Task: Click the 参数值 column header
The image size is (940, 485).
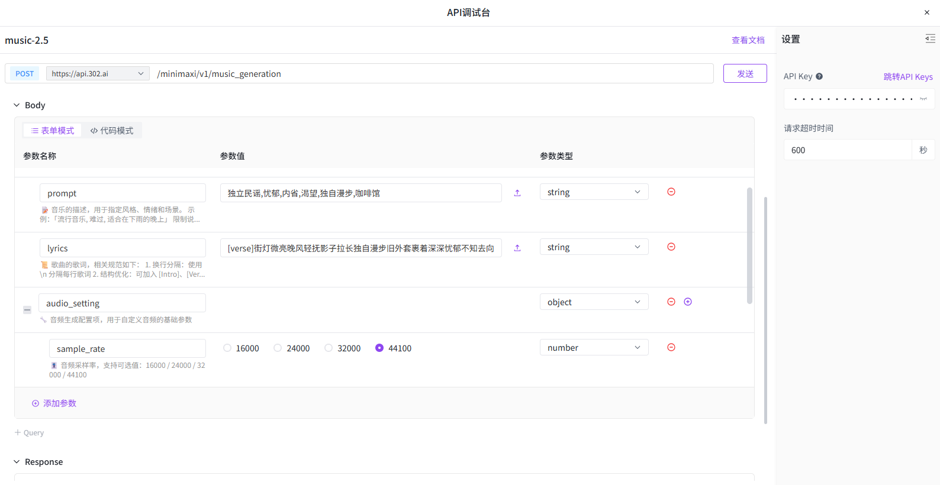Action: (232, 156)
